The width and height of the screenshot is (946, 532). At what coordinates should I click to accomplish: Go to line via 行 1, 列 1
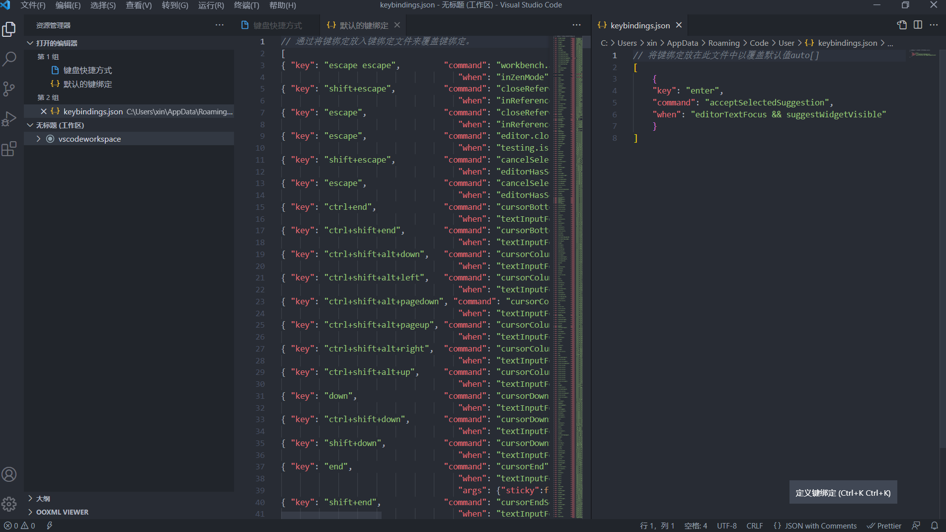[657, 526]
